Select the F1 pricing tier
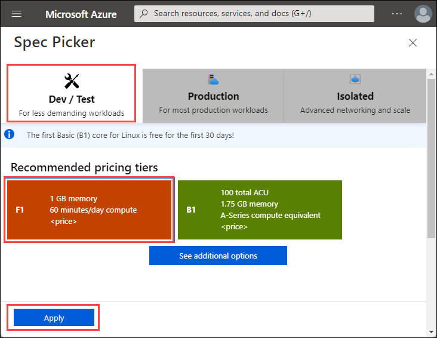437x338 pixels. (89, 210)
